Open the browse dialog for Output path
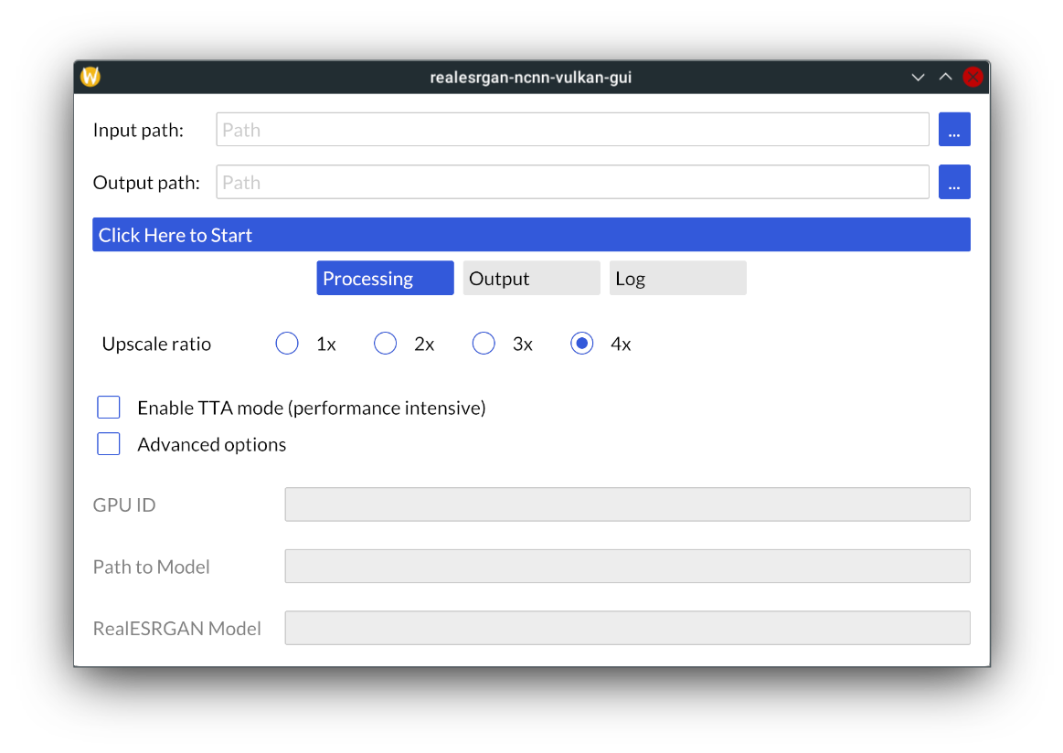Image resolution: width=1063 pixels, height=753 pixels. tap(954, 183)
